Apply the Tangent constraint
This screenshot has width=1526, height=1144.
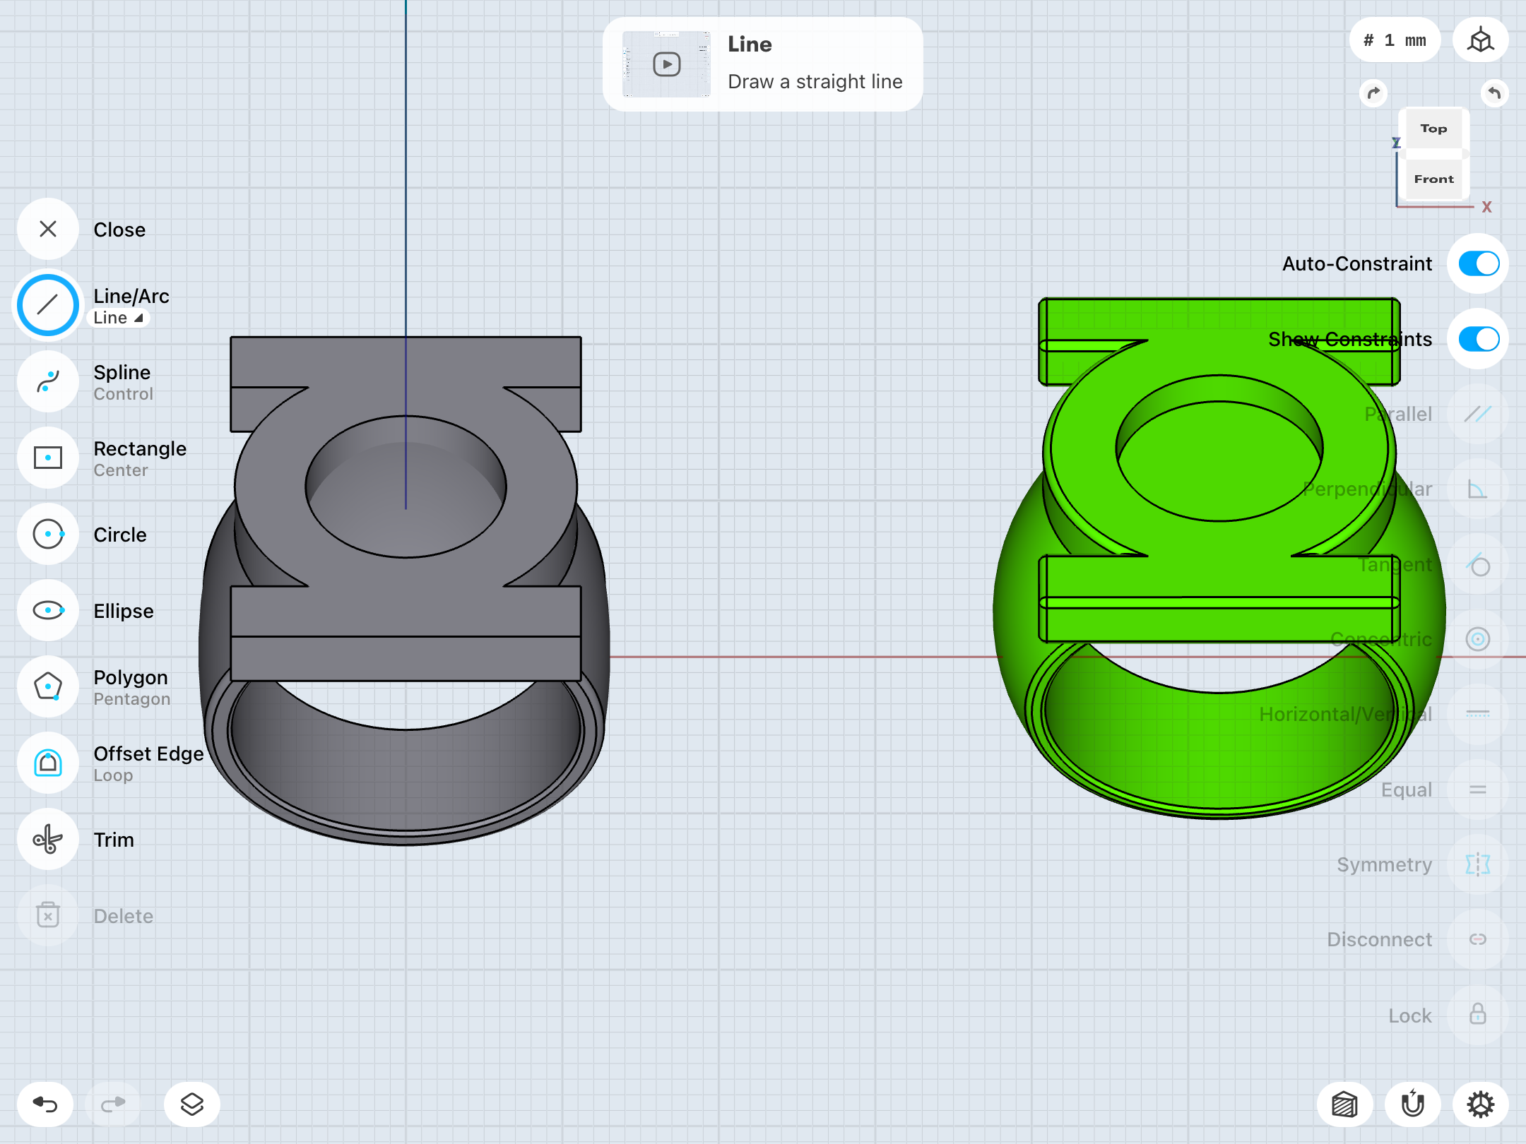1478,565
